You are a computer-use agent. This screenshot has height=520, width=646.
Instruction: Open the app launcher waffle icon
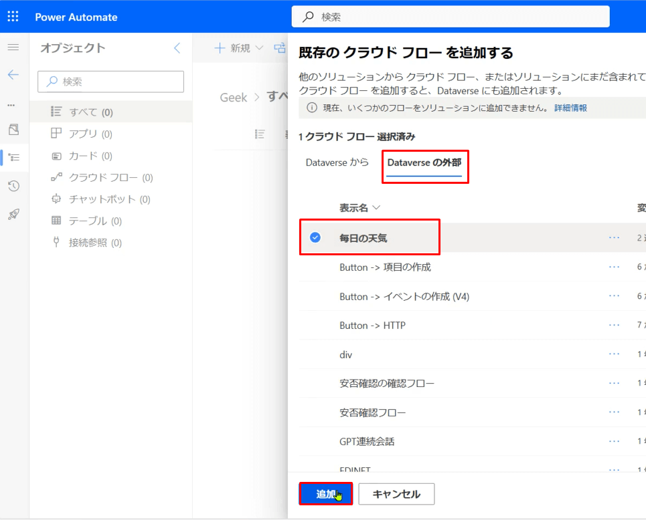click(x=13, y=17)
